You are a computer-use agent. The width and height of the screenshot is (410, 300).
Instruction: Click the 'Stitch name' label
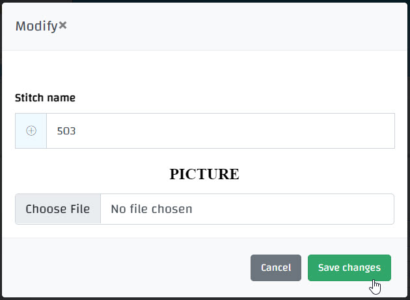click(x=45, y=98)
